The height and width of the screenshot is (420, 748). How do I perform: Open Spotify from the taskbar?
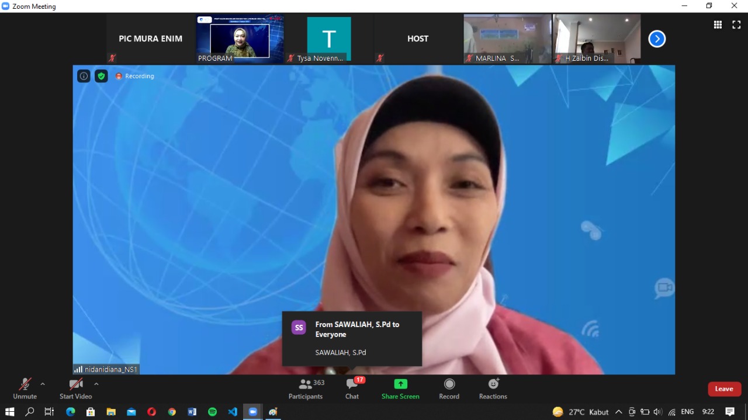click(x=212, y=412)
